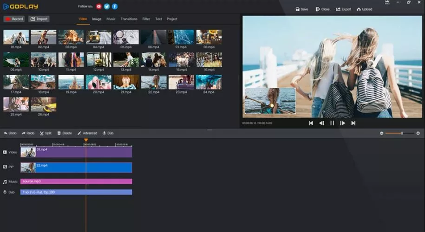Image resolution: width=425 pixels, height=232 pixels.
Task: Start the Dub voice recording tool
Action: point(108,133)
